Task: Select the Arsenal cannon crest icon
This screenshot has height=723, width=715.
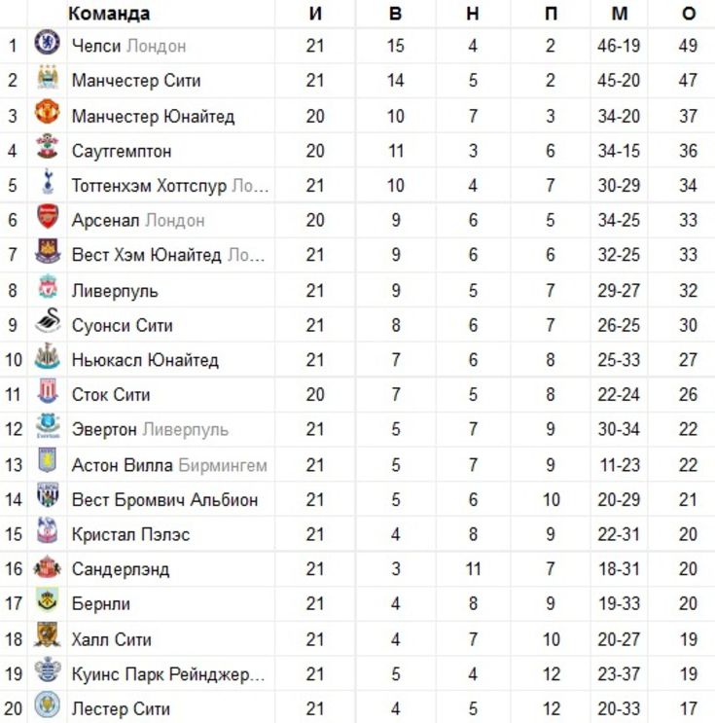Action: point(48,216)
